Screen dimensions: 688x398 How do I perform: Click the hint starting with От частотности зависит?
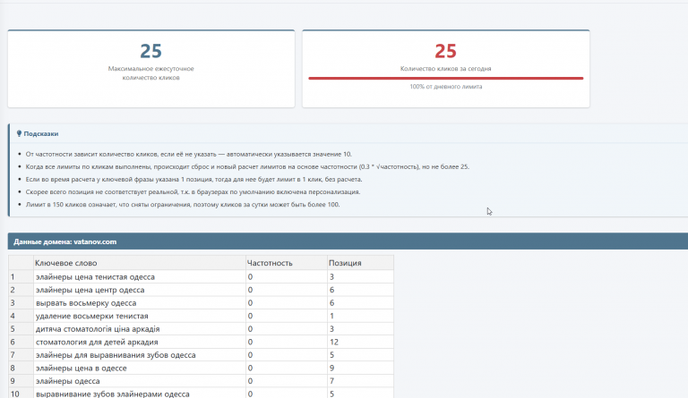(x=189, y=154)
